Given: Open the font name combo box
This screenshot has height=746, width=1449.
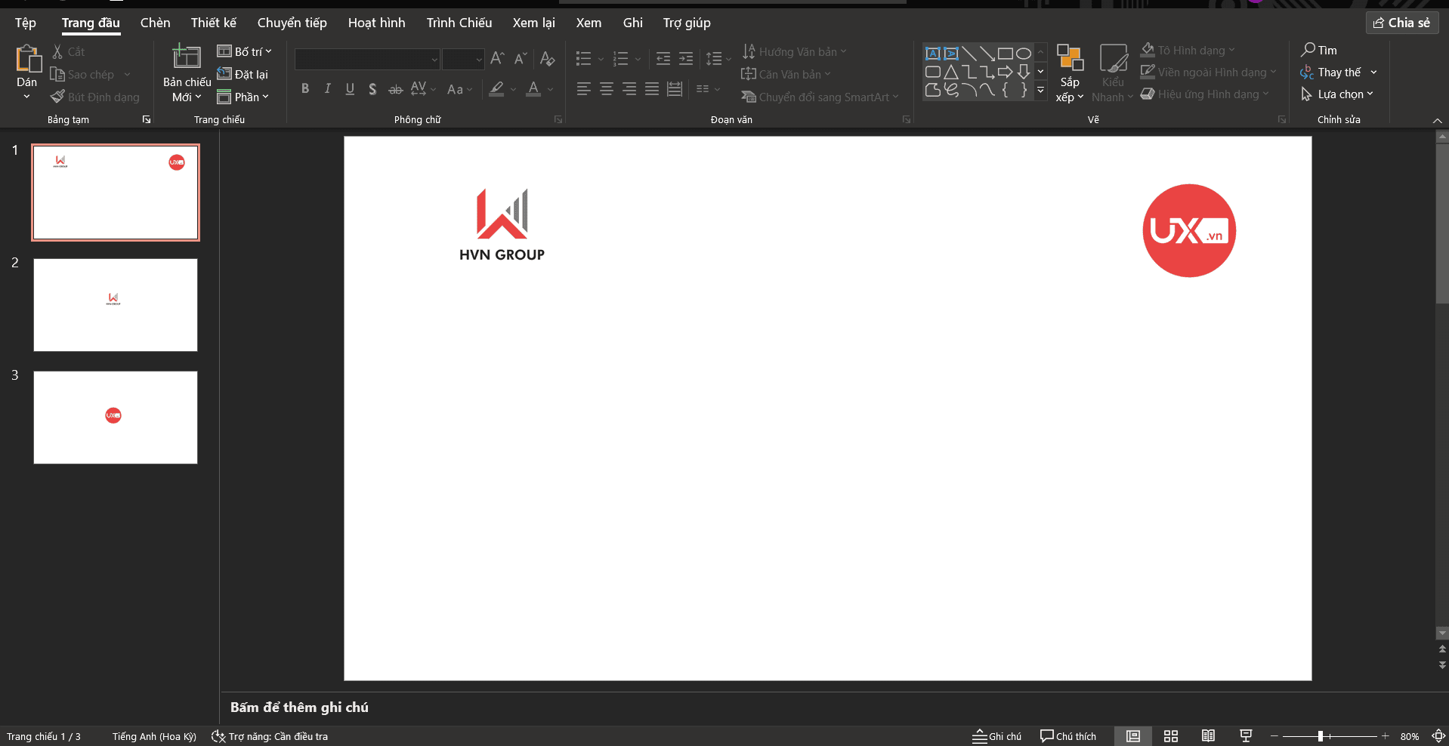Looking at the screenshot, I should [x=367, y=59].
